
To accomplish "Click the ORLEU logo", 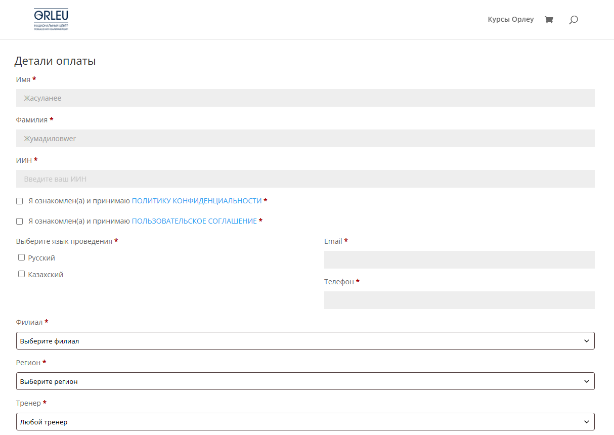I will click(51, 19).
